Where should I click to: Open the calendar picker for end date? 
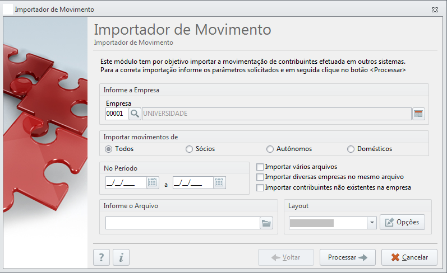click(219, 182)
